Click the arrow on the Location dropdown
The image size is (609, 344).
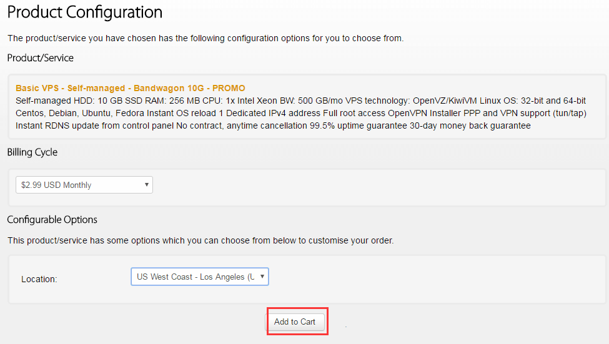click(262, 277)
